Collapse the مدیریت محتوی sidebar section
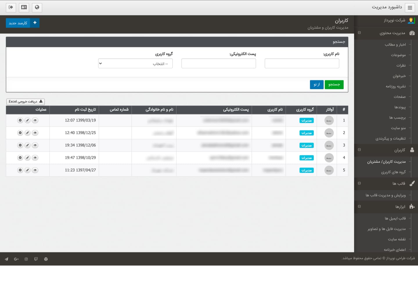 pos(359,33)
